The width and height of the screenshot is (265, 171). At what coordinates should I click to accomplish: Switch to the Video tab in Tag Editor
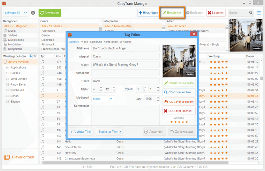[x=84, y=42]
